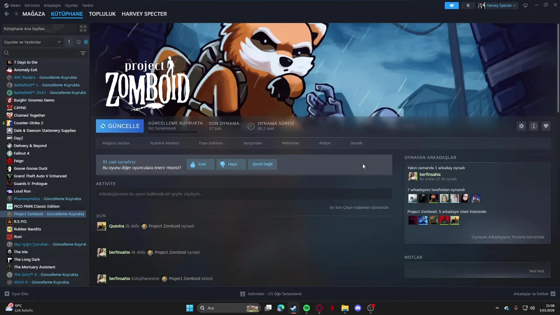This screenshot has height=315, width=560.
Task: View En Son Çıkan Haberleri link
Action: click(359, 207)
